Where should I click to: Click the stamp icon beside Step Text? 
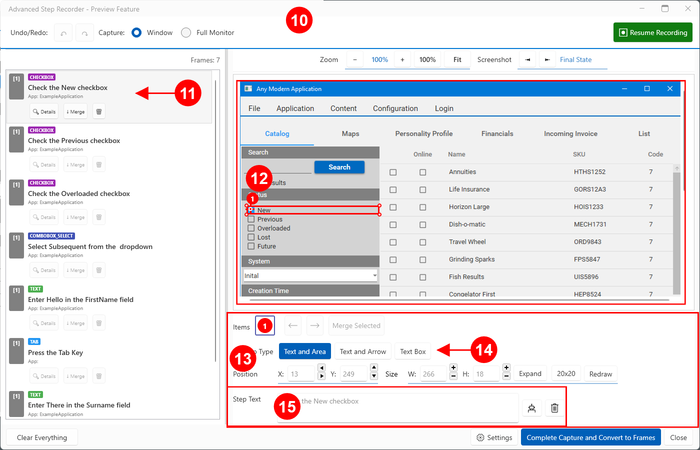click(532, 408)
